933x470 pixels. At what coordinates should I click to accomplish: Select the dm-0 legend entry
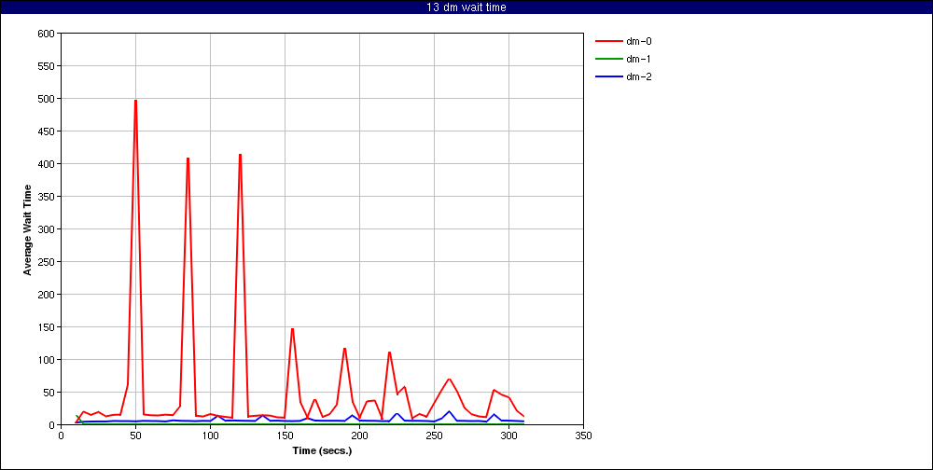coord(623,42)
